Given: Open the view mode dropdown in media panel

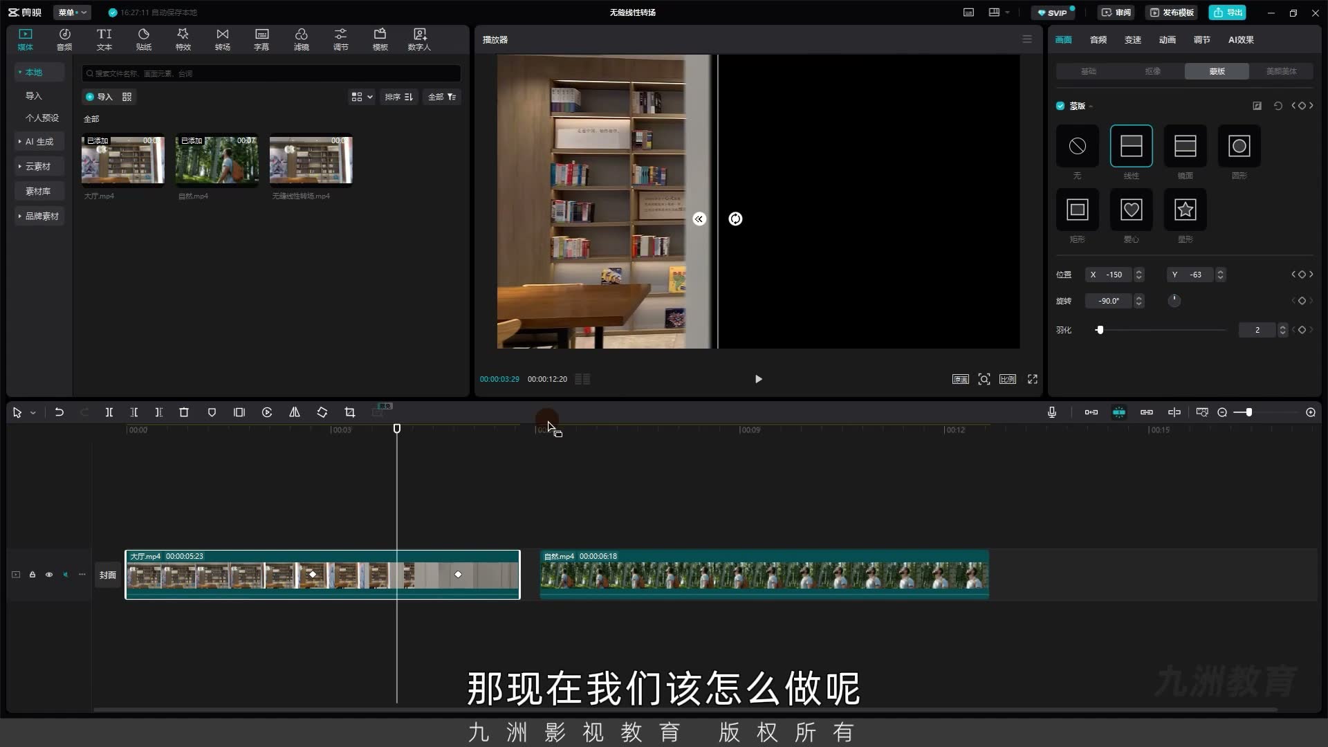Looking at the screenshot, I should [362, 97].
